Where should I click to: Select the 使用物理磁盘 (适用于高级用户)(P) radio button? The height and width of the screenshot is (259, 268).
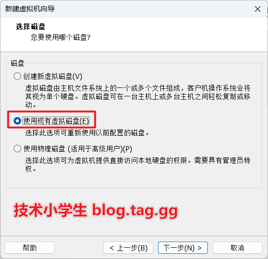point(17,149)
